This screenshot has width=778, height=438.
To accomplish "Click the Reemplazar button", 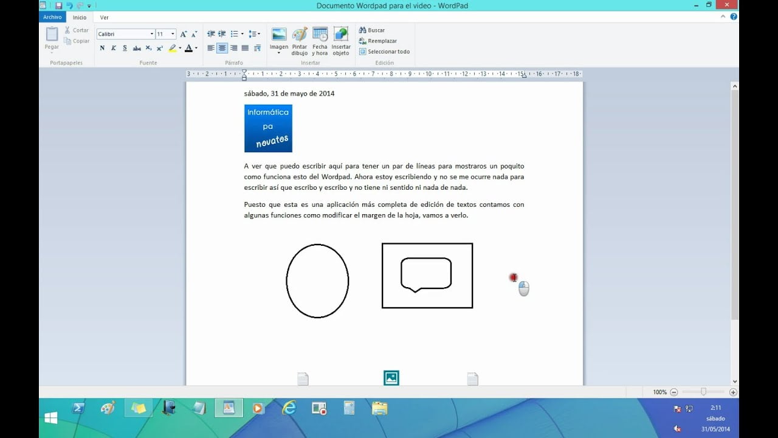I will (377, 41).
